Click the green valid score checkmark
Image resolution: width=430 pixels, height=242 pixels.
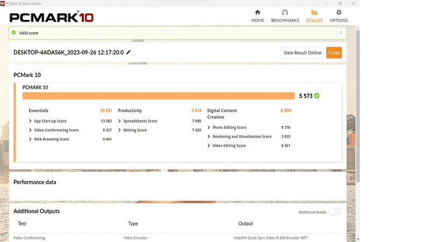(14, 33)
